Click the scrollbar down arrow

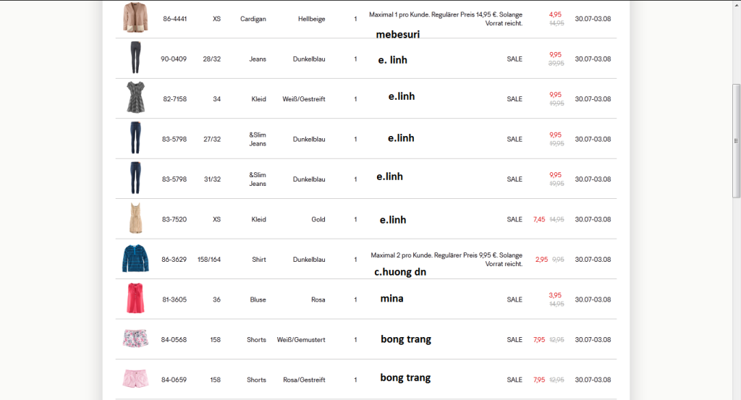[737, 396]
